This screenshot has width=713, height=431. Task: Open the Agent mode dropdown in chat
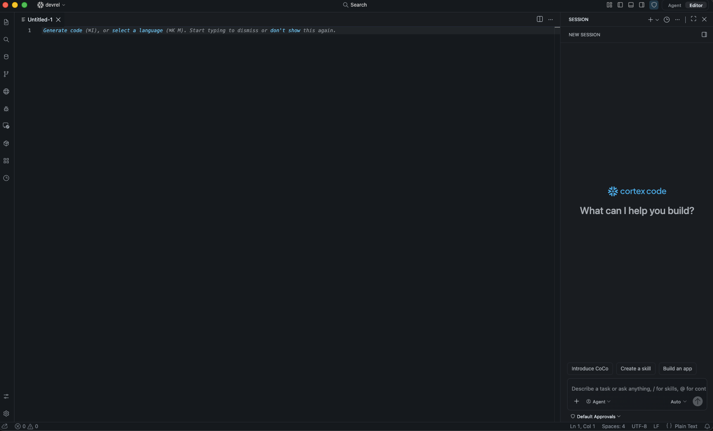pyautogui.click(x=599, y=402)
